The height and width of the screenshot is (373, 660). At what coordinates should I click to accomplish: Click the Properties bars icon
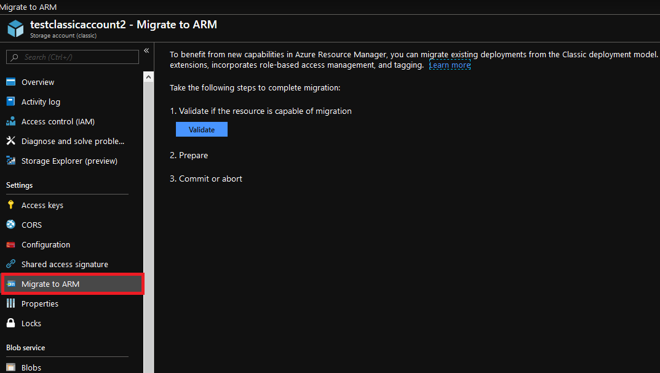(x=11, y=303)
